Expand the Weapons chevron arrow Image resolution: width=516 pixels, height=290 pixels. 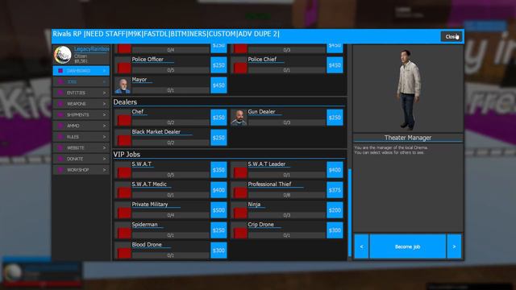click(x=104, y=104)
